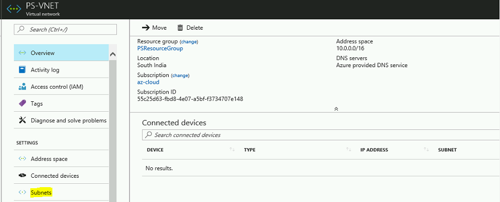Click the TYPE column header
Image resolution: width=500 pixels, height=202 pixels.
point(250,150)
